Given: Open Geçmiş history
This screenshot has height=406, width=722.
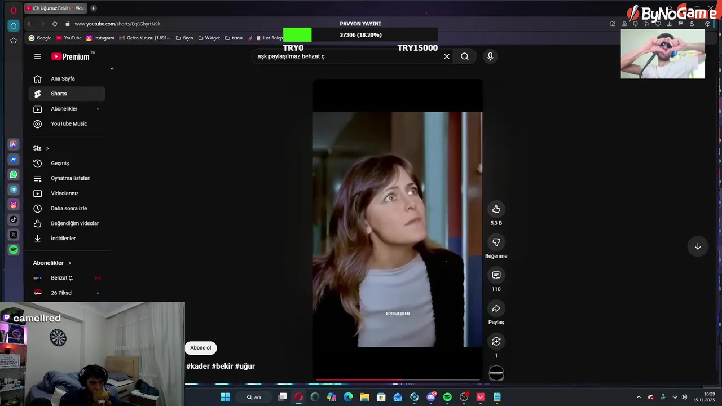Looking at the screenshot, I should pos(67,164).
